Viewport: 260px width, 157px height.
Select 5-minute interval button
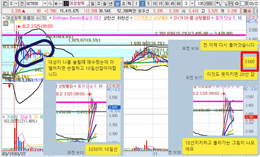(x=148, y=4)
